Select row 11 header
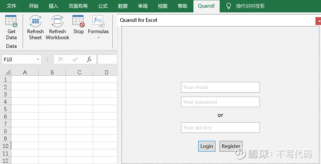Image resolution: width=321 pixels, height=164 pixels. click(x=5, y=153)
